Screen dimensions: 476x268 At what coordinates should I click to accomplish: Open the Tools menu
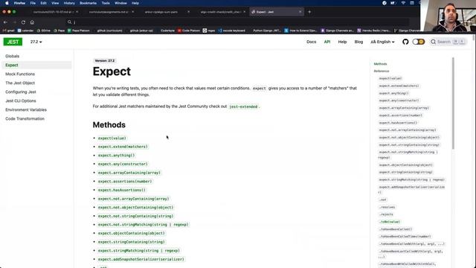click(106, 3)
